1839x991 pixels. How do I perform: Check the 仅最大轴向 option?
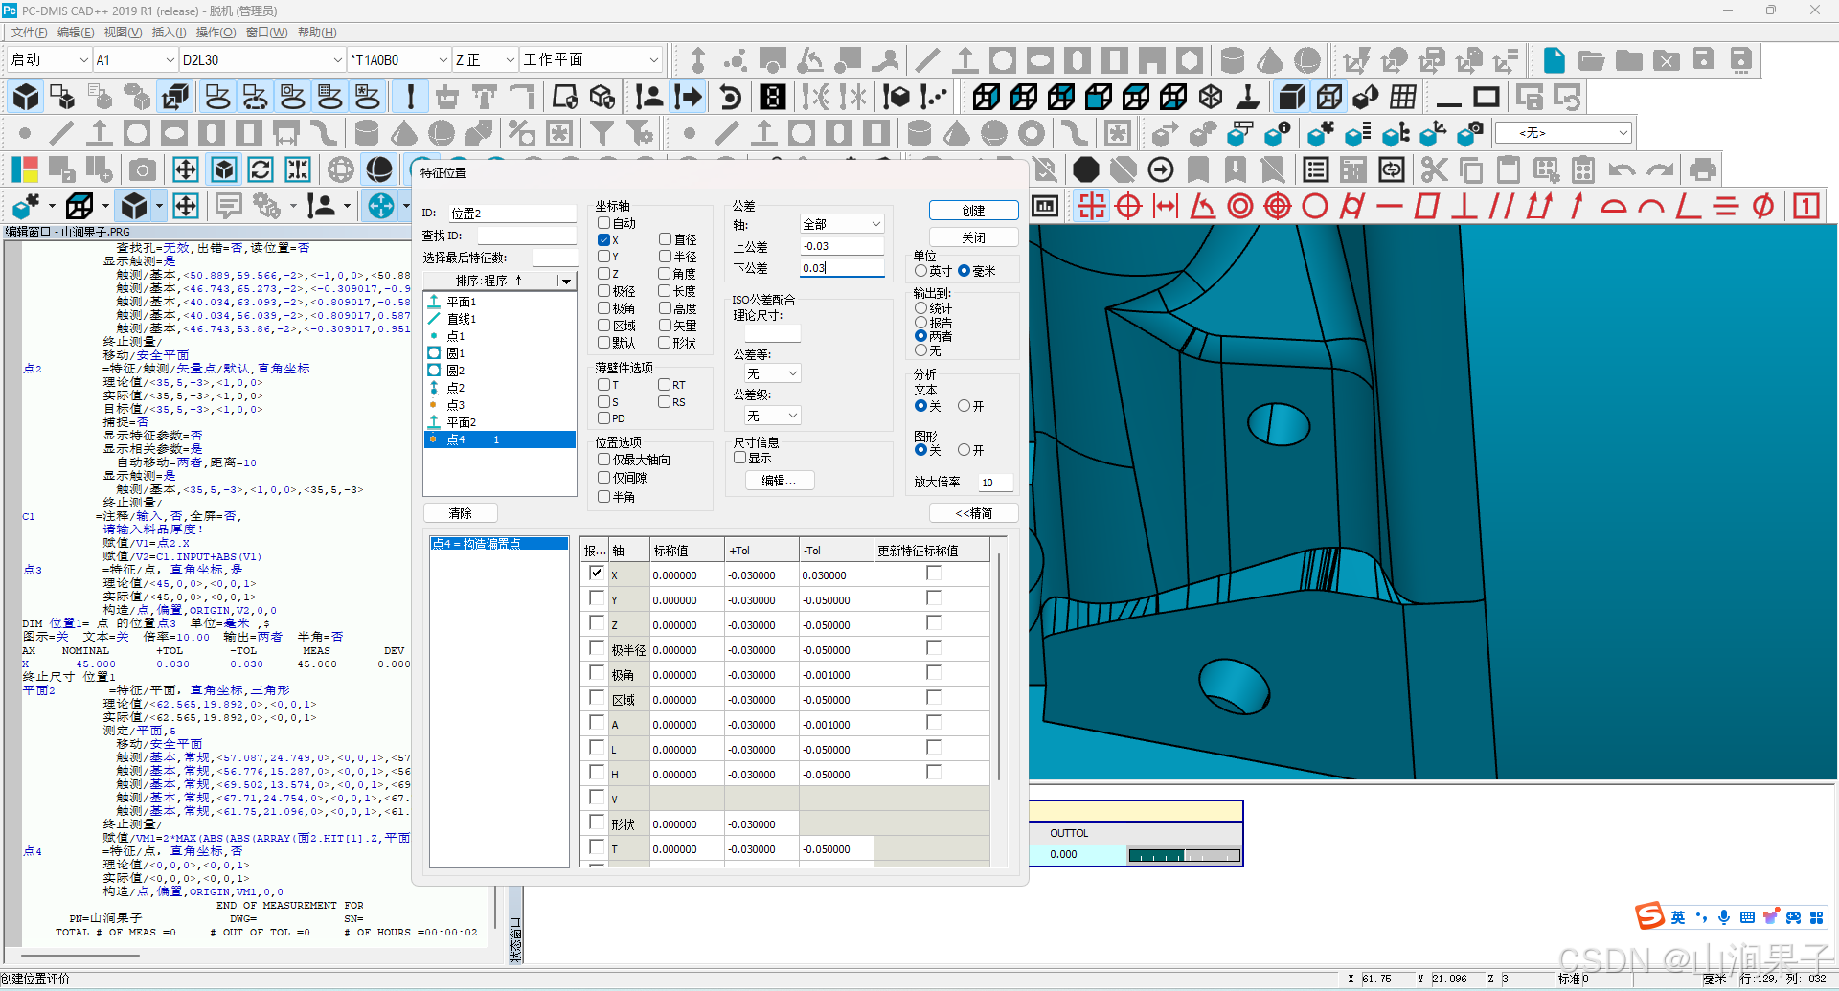click(604, 460)
